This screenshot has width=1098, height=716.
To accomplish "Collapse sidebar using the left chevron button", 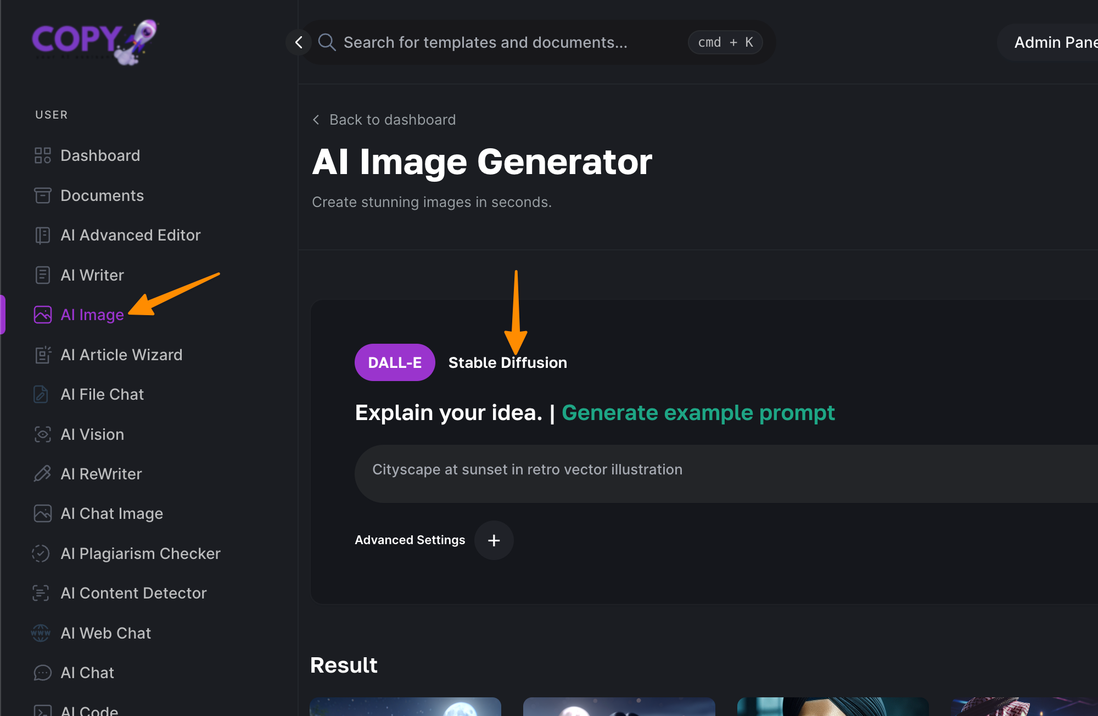I will click(299, 42).
